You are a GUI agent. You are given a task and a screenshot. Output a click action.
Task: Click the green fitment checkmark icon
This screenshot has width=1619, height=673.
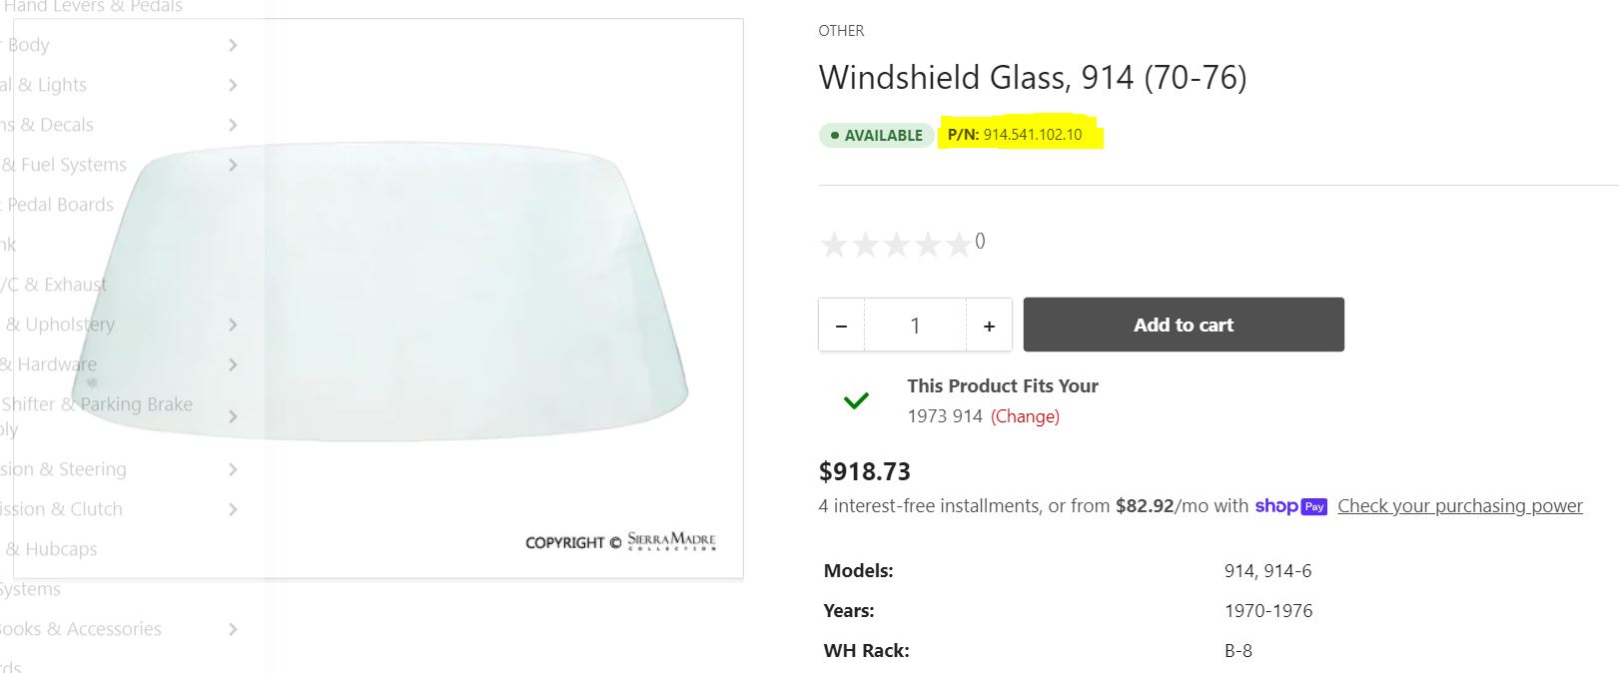(x=856, y=400)
